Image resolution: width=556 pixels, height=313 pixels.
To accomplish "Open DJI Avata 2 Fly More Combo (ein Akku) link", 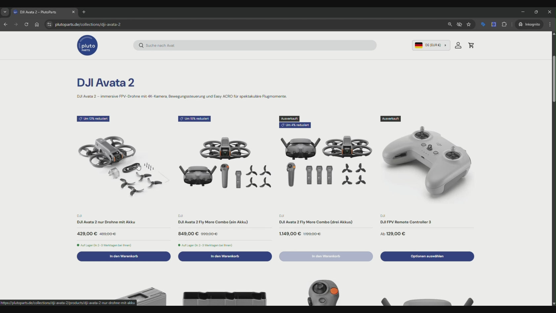I will (x=213, y=222).
